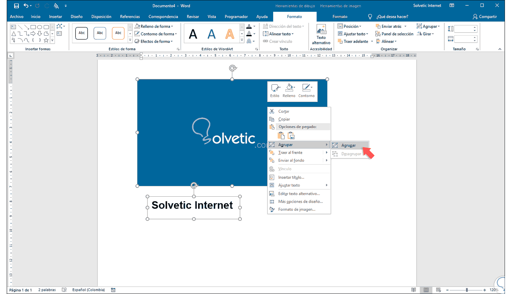Open the Texto alternativo accessibility tool
Viewport: 512px width, 294px height.
tap(321, 35)
